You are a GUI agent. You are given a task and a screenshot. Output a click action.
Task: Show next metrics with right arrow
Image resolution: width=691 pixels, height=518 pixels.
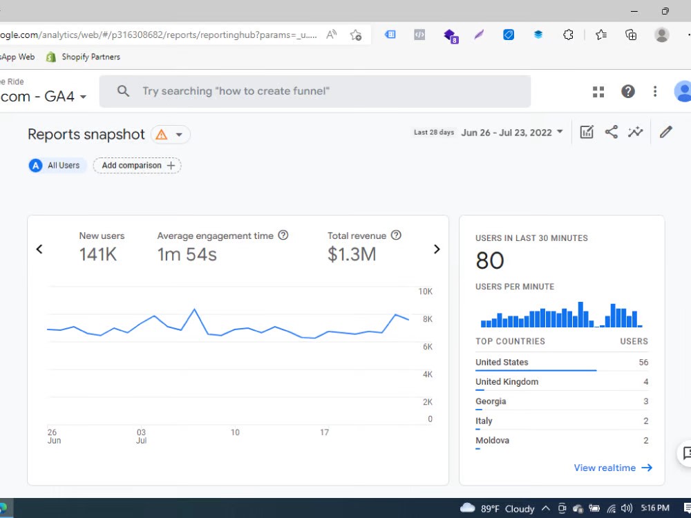[x=437, y=249]
